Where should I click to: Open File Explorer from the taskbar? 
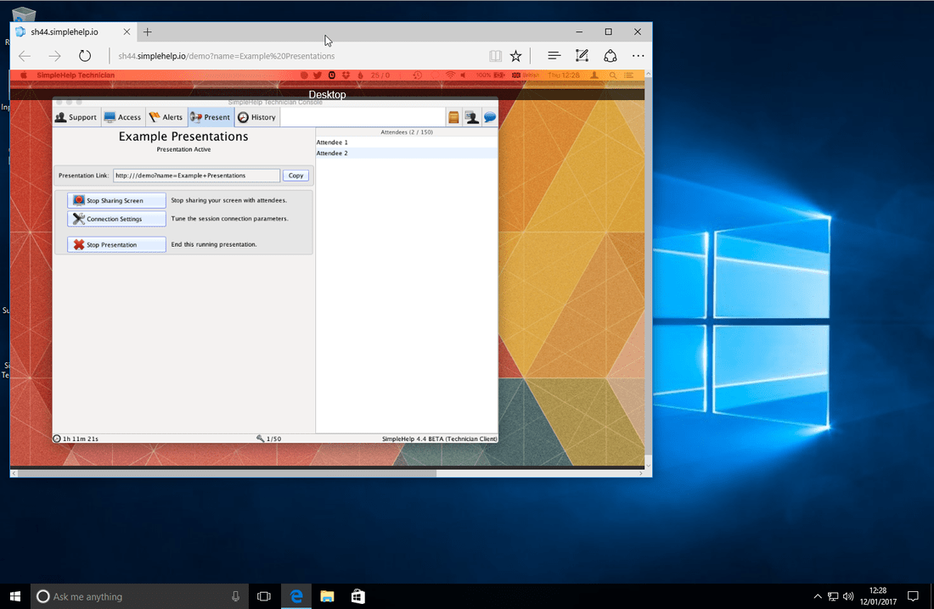click(327, 595)
